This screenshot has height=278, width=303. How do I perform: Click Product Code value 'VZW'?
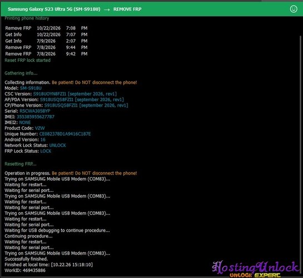tap(40, 128)
